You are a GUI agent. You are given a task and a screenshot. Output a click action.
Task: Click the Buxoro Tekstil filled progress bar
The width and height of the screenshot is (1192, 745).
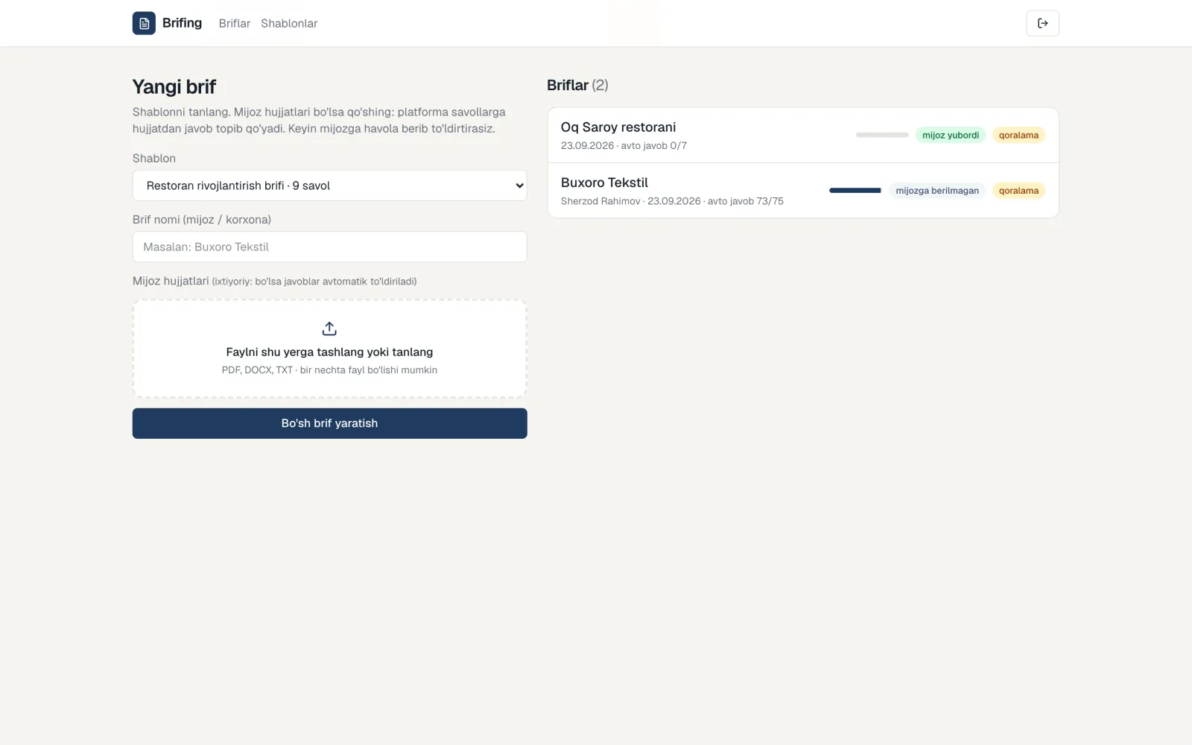(x=855, y=191)
